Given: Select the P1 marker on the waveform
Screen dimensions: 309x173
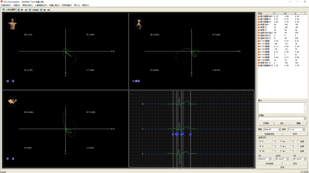Looking at the screenshot, I should (173, 135).
